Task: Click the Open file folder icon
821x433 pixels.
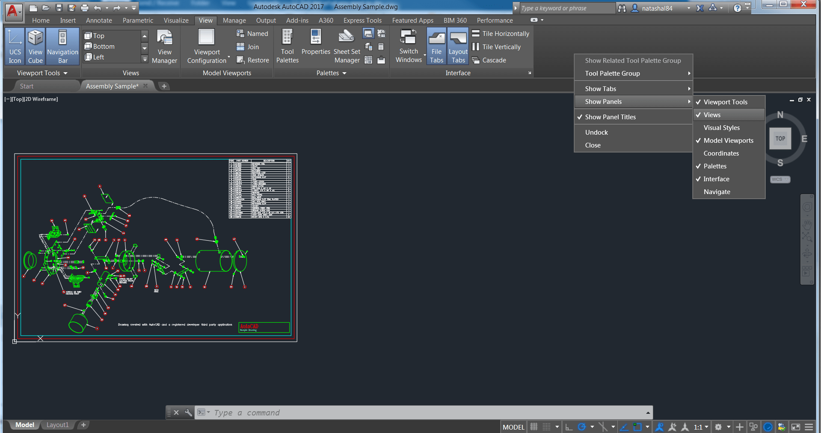Action: [46, 8]
